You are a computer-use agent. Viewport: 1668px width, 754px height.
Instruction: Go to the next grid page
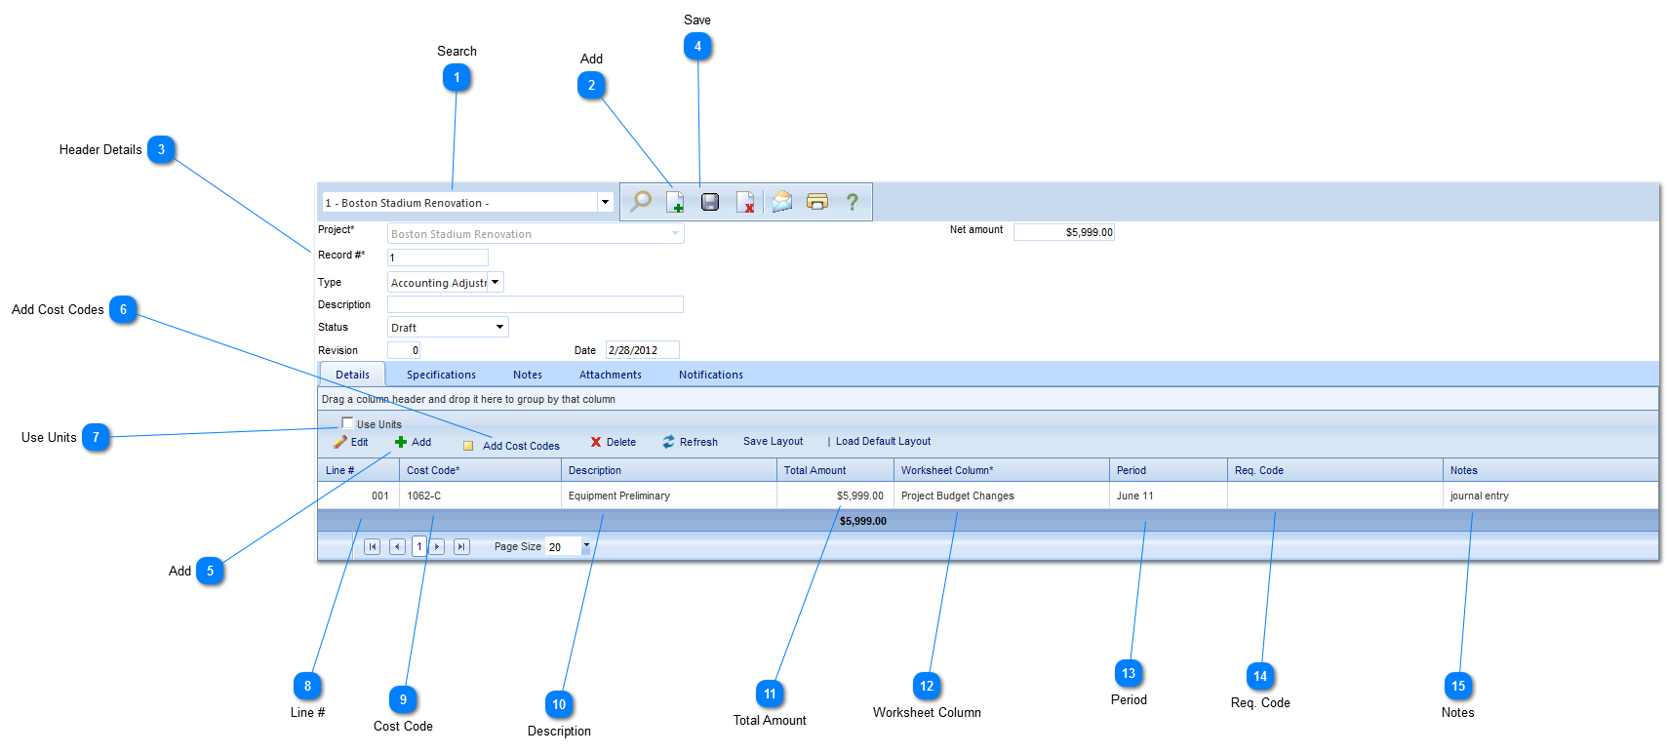click(x=437, y=547)
